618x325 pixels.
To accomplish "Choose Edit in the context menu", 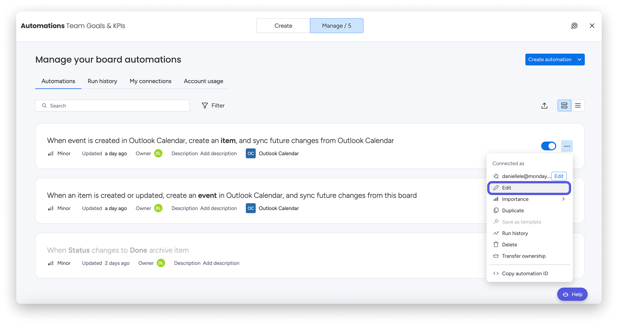I will pyautogui.click(x=529, y=188).
